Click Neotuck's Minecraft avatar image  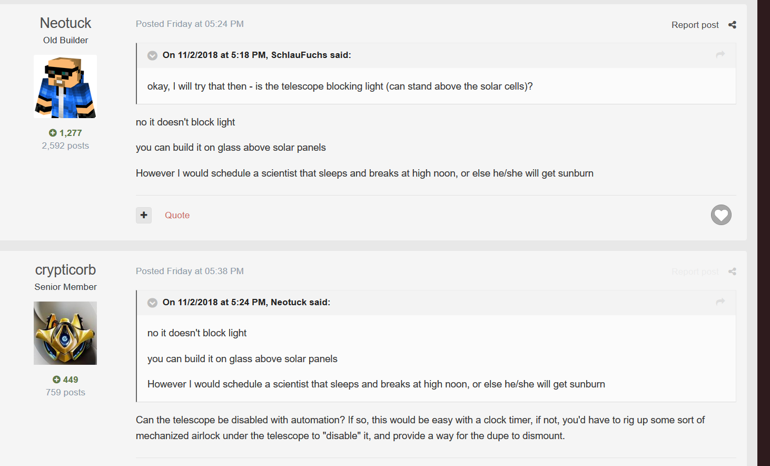65,86
